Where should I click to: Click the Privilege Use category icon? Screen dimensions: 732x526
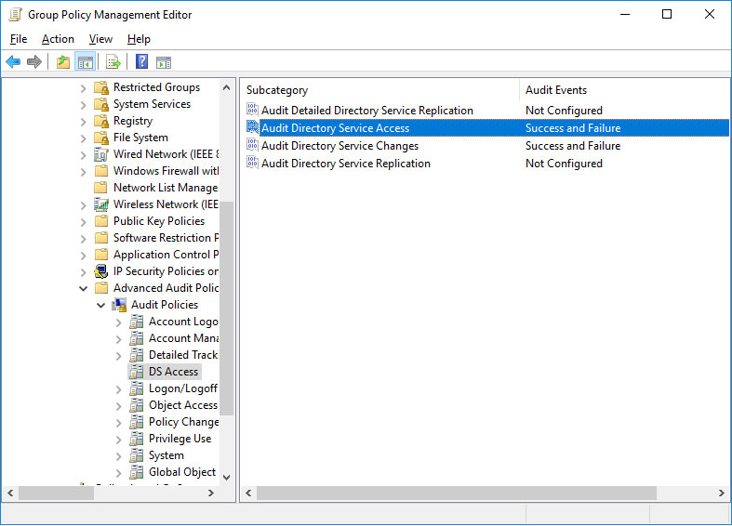[x=137, y=439]
